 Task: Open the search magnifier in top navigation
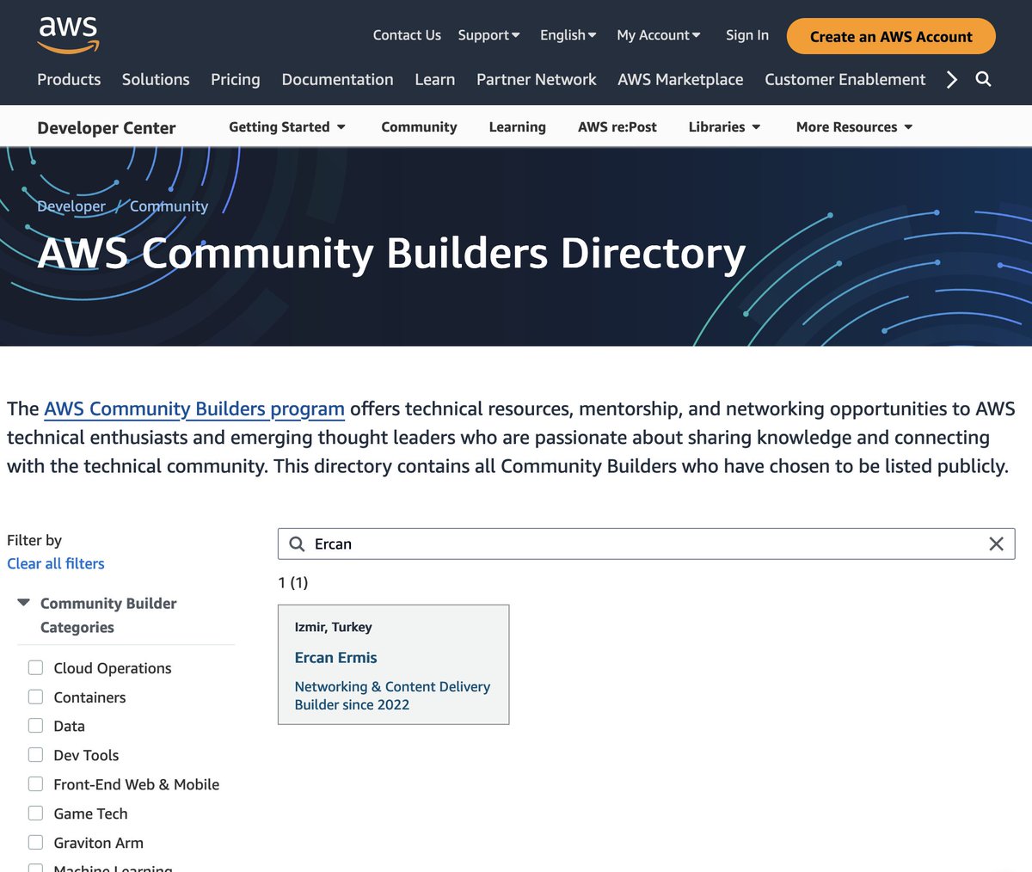984,79
